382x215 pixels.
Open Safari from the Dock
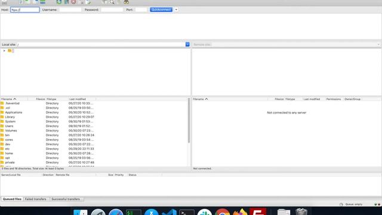tap(116, 212)
